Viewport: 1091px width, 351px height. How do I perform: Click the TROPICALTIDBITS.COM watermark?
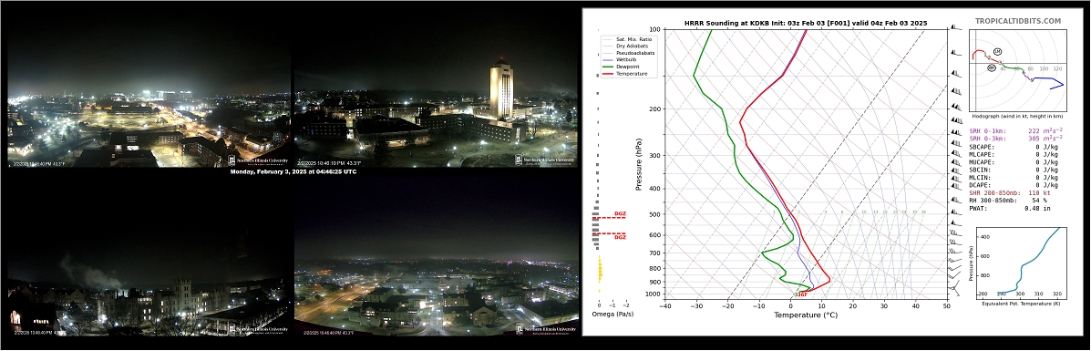point(1018,22)
